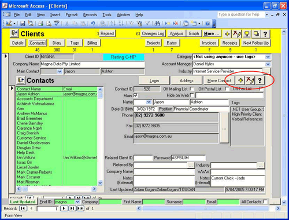Click the File Search toolbar icon
This screenshot has height=220, width=289.
(31, 24)
